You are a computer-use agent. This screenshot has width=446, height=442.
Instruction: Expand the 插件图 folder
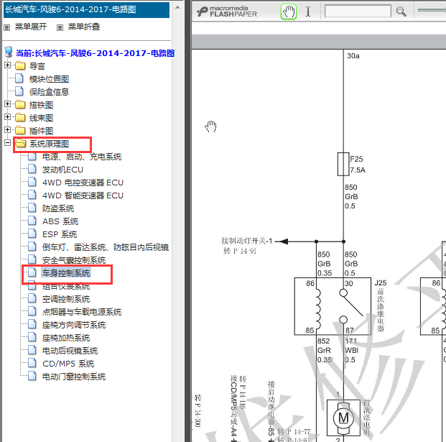click(x=8, y=130)
